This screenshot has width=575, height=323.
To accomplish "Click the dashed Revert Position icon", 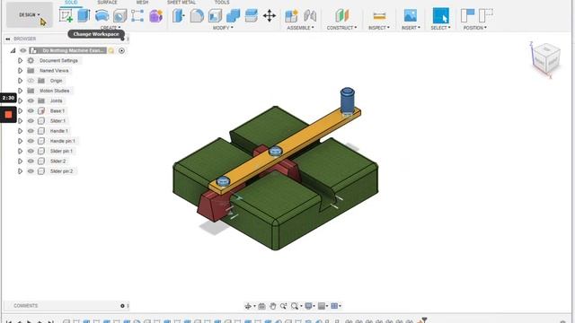I will (486, 16).
